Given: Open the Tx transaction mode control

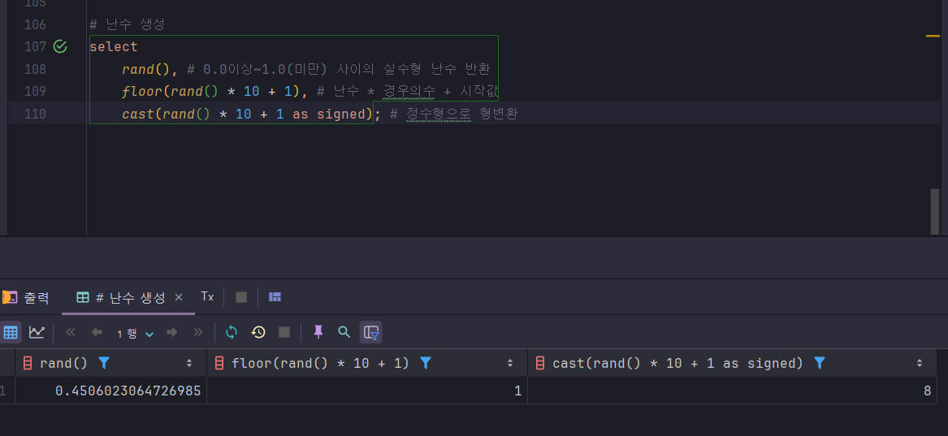Looking at the screenshot, I should tap(207, 296).
